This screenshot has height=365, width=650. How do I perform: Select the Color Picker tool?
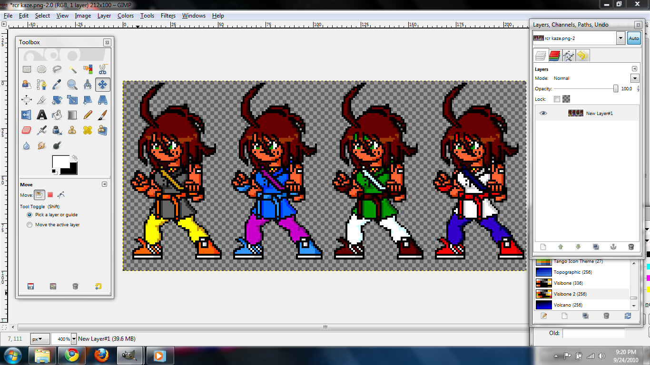[57, 85]
